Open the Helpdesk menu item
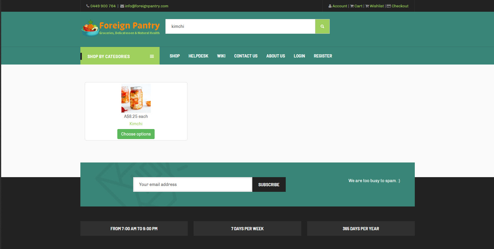494x249 pixels. tap(198, 56)
